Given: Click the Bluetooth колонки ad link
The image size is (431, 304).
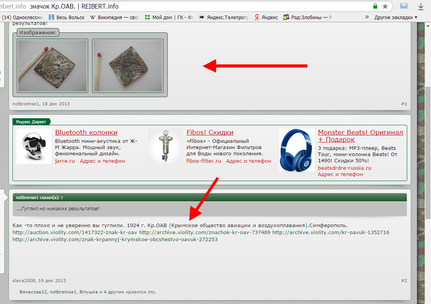Looking at the screenshot, I should [x=86, y=133].
